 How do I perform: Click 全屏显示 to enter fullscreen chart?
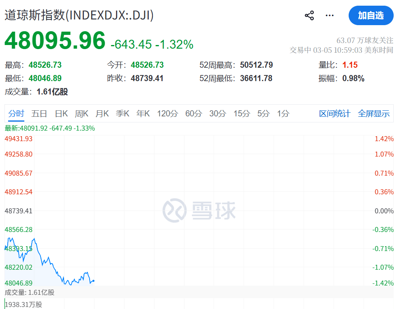pyautogui.click(x=374, y=114)
